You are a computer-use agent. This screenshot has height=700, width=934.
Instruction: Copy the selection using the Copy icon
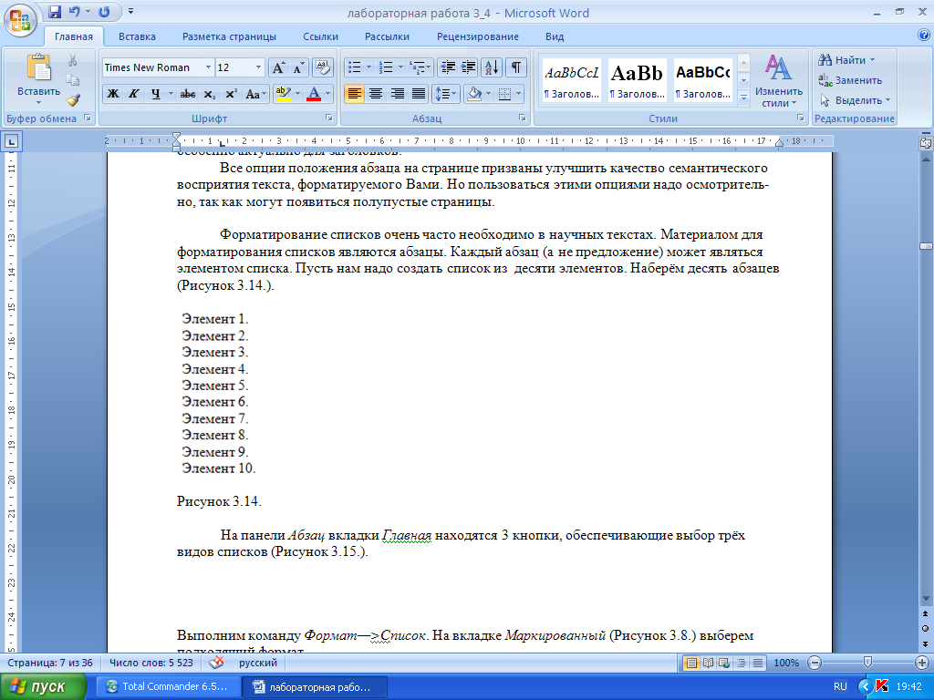[73, 80]
